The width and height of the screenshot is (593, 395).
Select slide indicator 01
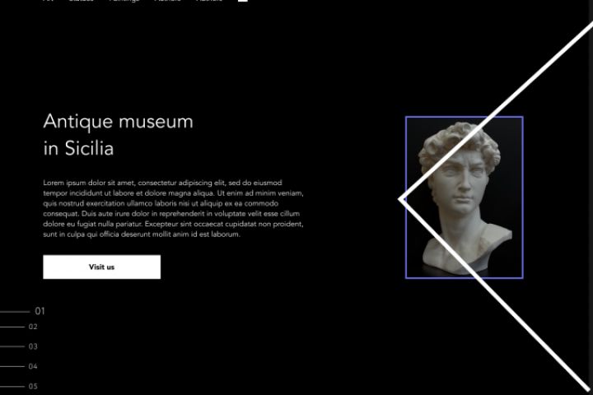pos(40,311)
